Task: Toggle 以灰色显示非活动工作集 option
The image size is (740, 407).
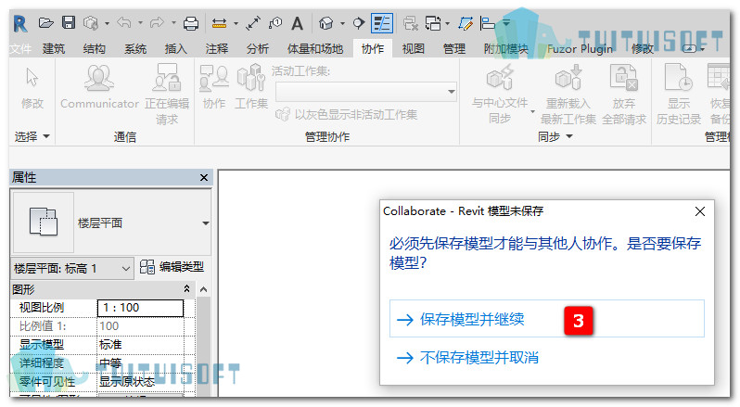Action: tap(347, 115)
